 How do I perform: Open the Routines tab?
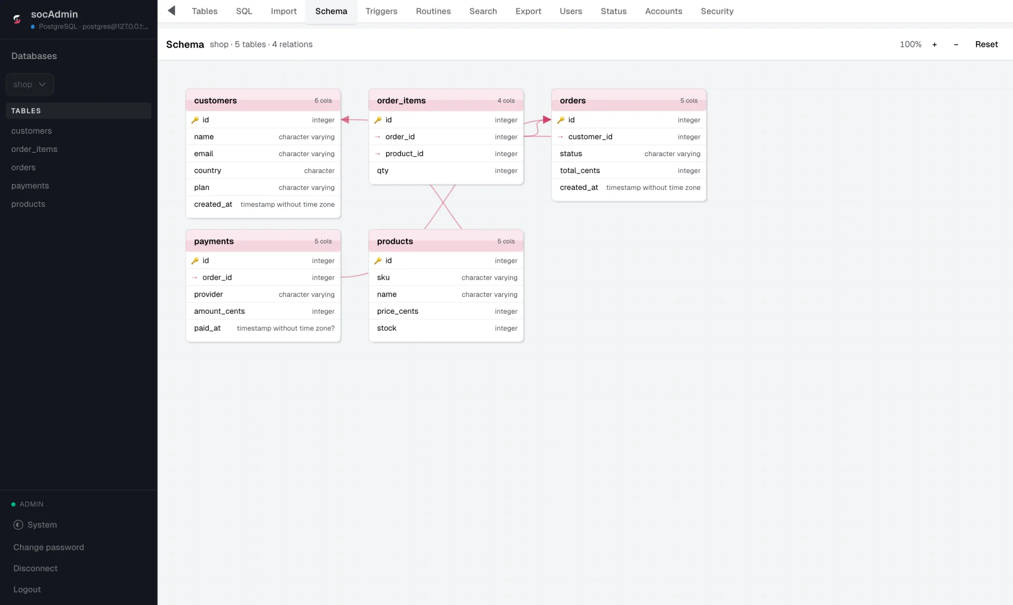point(433,11)
